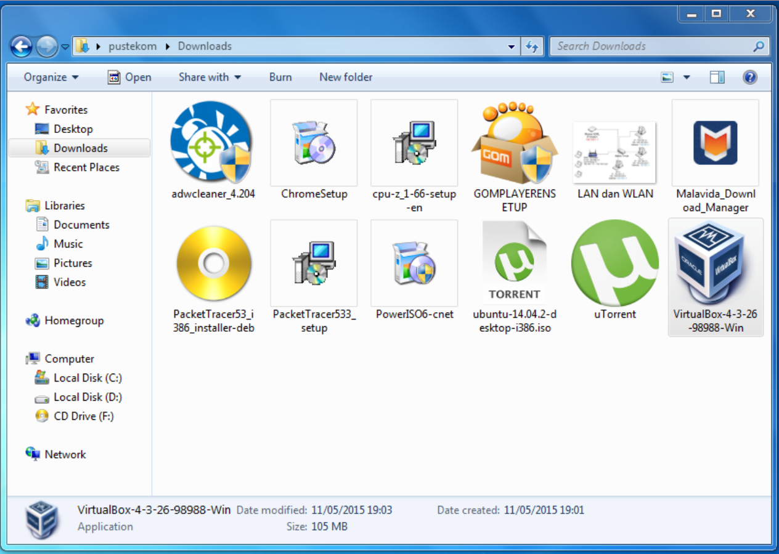Click Libraries in the navigation pane
This screenshot has height=554, width=779.
click(x=65, y=206)
